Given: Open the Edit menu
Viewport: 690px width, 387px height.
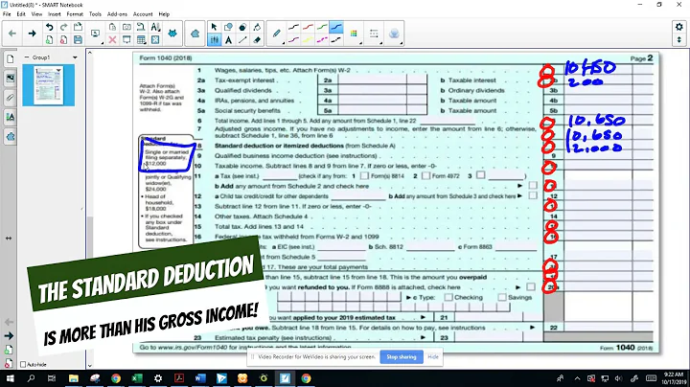Looking at the screenshot, I should 21,14.
